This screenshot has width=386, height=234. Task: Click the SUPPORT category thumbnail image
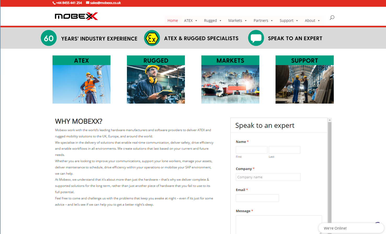point(304,84)
